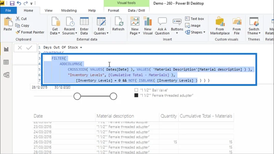Viewport: 274px width, 154px height.
Task: Open Quick Access Toolbar customize arrow
Action: (31, 3)
